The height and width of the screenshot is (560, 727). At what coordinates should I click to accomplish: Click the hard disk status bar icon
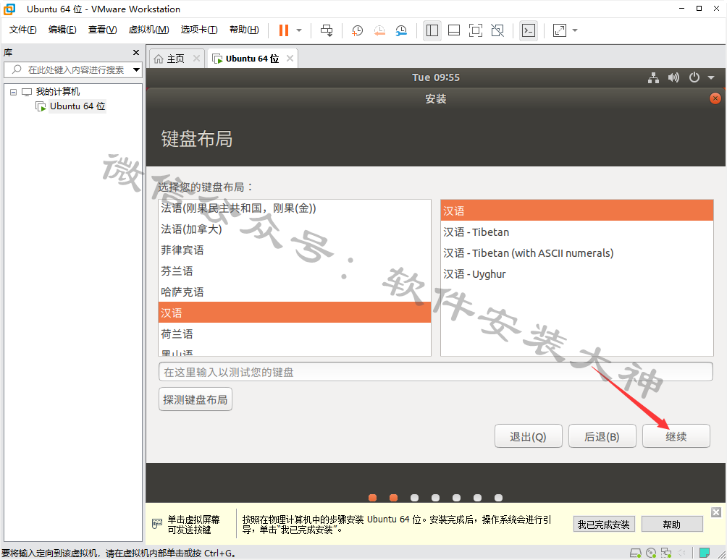(635, 553)
